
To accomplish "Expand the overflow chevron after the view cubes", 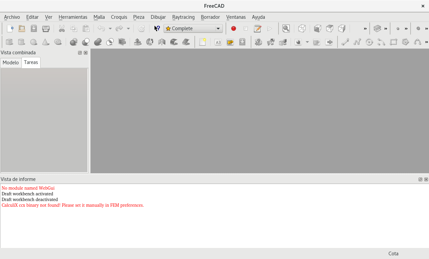I will coord(365,28).
